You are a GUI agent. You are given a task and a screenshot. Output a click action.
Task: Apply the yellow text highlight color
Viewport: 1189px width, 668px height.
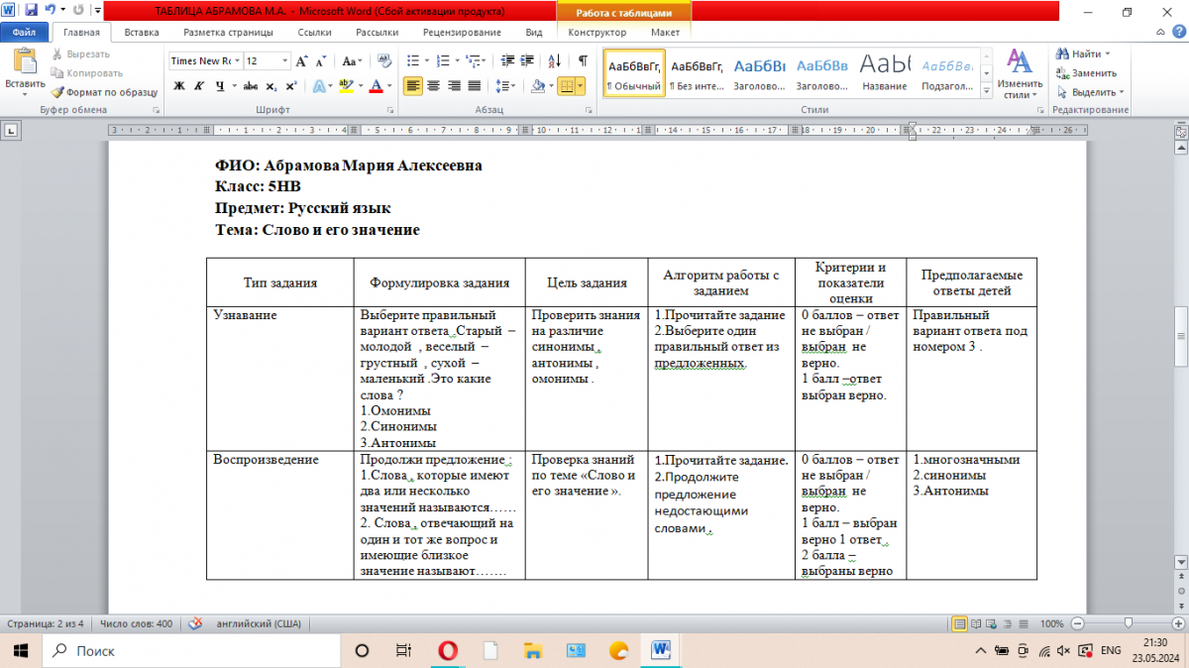point(345,86)
